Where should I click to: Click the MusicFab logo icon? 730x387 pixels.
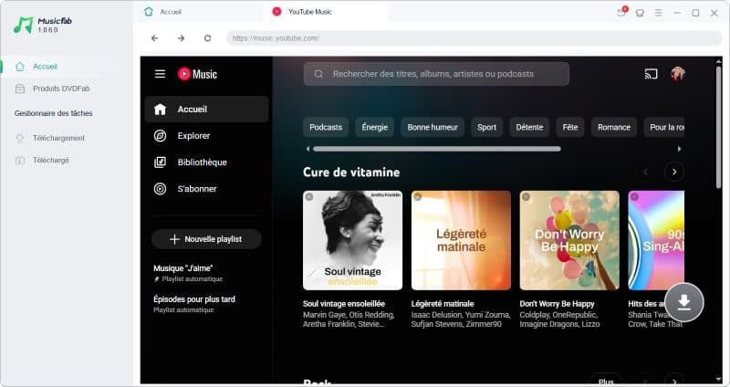[24, 25]
